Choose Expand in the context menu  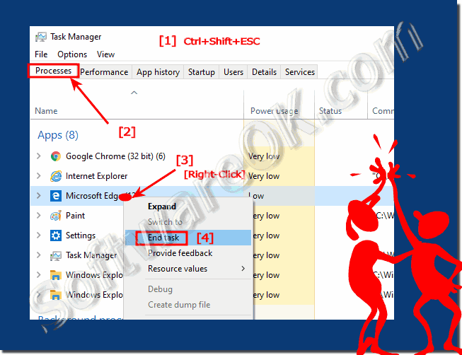coord(189,206)
